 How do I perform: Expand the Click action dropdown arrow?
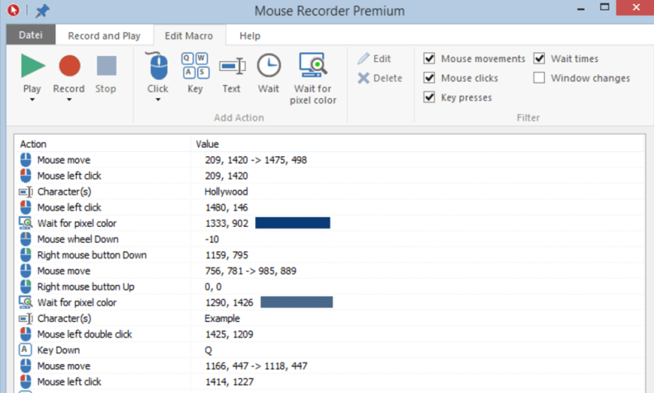click(x=158, y=101)
